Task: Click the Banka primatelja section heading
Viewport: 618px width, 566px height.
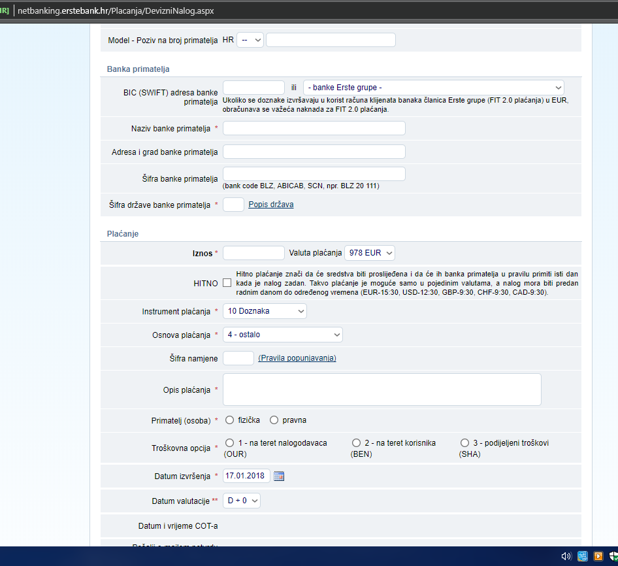Action: pos(138,69)
